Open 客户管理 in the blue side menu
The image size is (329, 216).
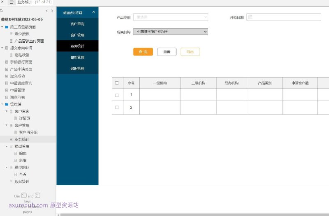(77, 35)
